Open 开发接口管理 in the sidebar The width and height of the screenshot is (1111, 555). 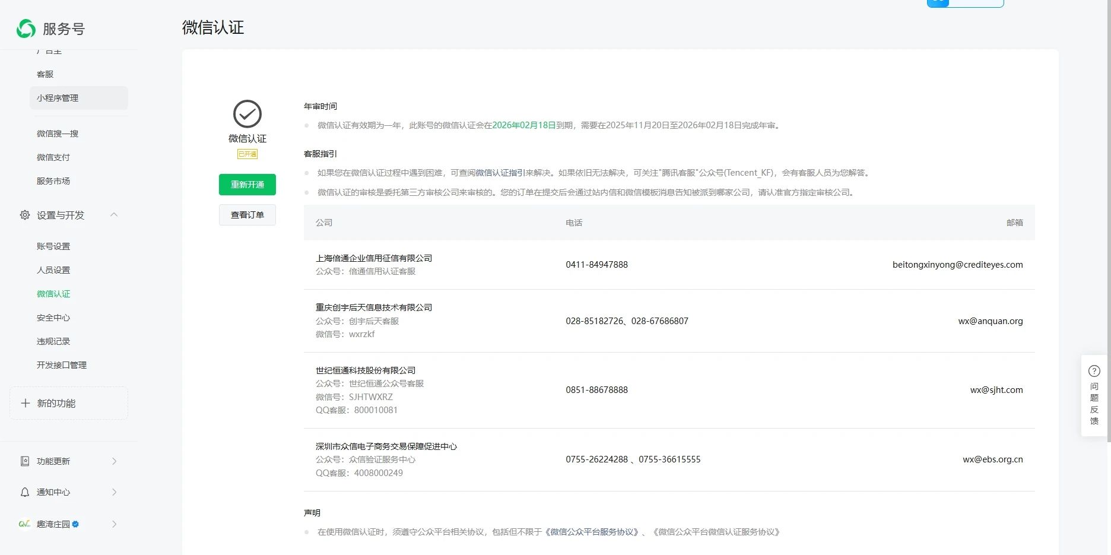62,365
